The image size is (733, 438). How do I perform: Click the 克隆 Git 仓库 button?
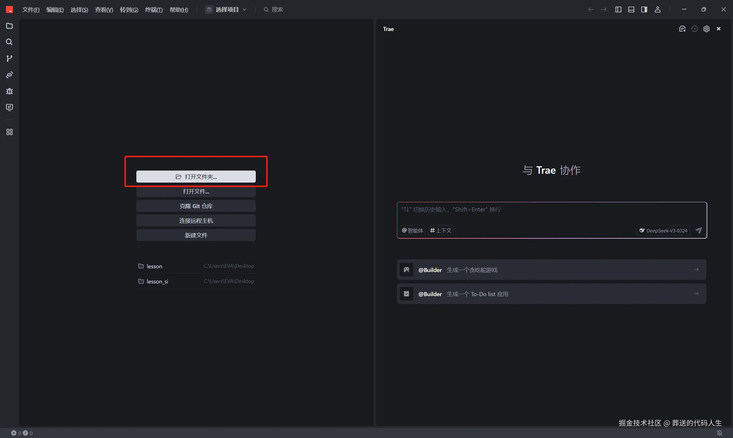[196, 206]
